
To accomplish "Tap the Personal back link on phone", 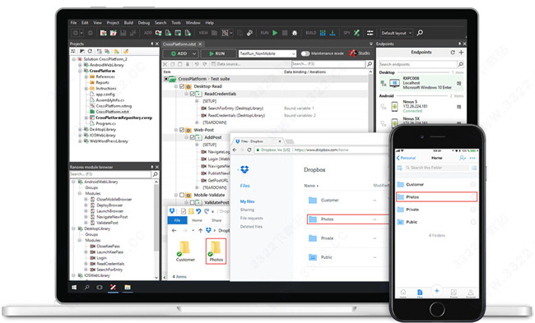I will [406, 158].
